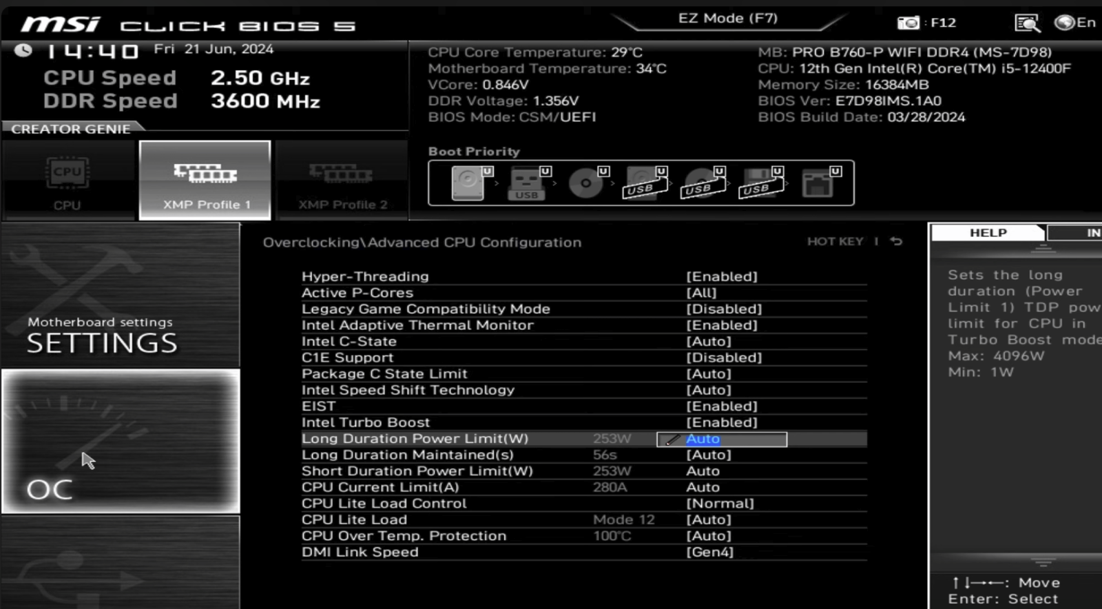Open the SETTINGS section in the sidebar
The image size is (1102, 609).
click(x=121, y=294)
